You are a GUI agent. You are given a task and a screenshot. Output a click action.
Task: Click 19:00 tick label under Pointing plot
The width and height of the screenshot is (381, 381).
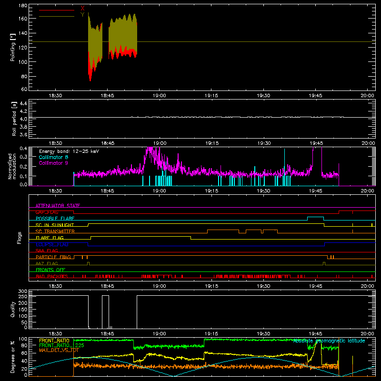click(160, 96)
